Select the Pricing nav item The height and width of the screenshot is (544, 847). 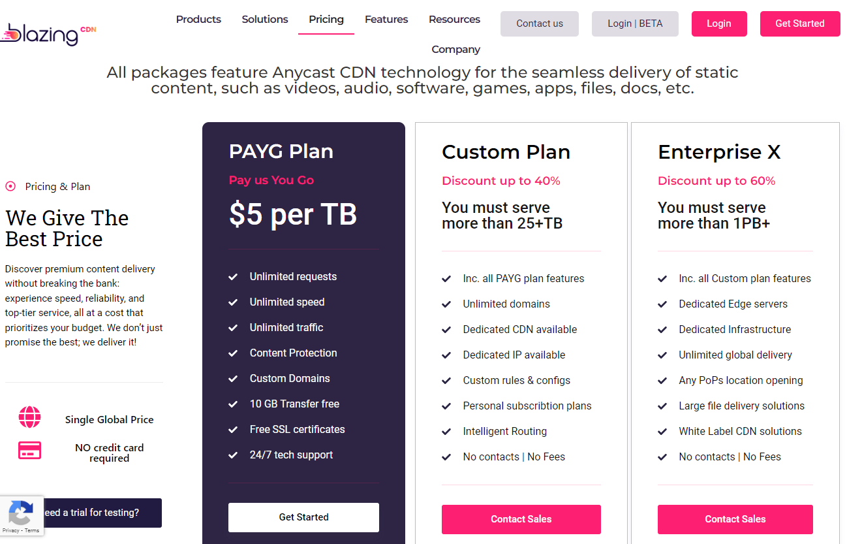[326, 19]
